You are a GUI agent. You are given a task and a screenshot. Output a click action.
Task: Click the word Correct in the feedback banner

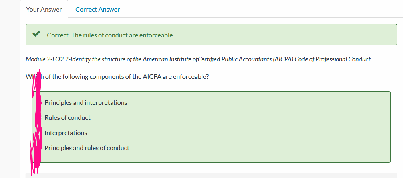pyautogui.click(x=58, y=35)
